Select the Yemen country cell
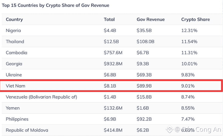The image size is (223, 136). 13,108
